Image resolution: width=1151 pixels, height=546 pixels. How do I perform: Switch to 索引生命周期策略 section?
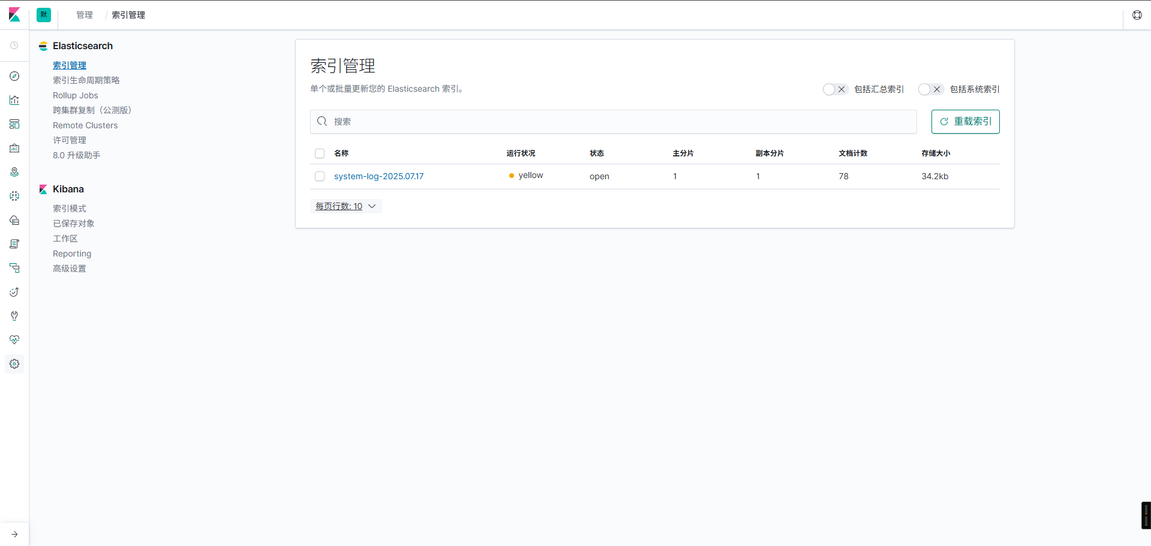(86, 80)
